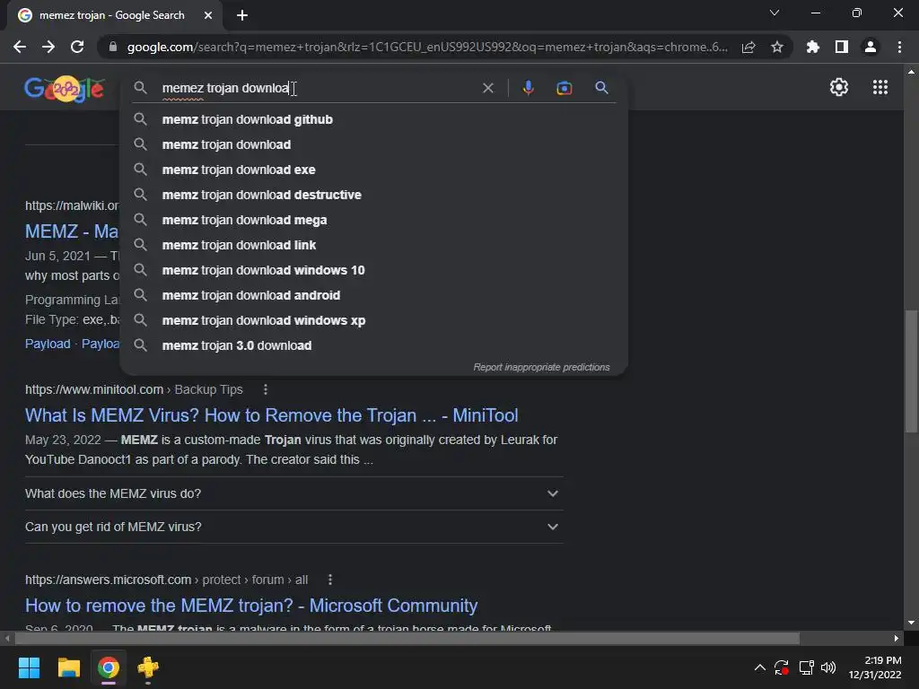Go back using the browser back arrow
Viewport: 919px width, 689px height.
coord(20,47)
